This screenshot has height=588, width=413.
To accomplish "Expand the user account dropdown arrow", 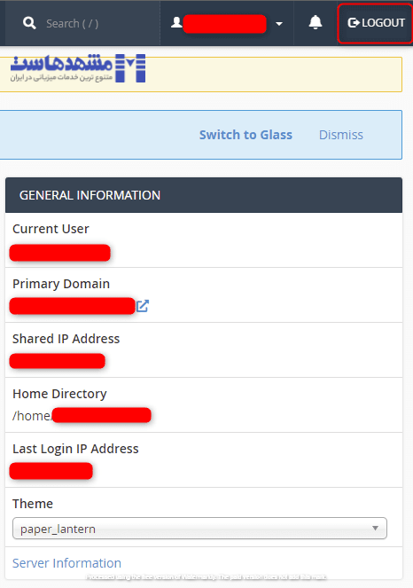I will coord(279,24).
